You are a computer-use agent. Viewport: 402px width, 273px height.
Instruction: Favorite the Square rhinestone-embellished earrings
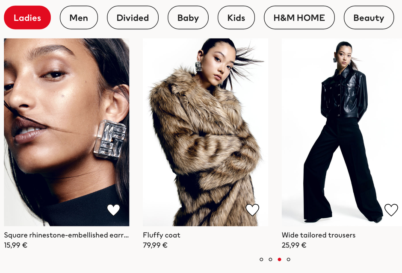pyautogui.click(x=113, y=210)
